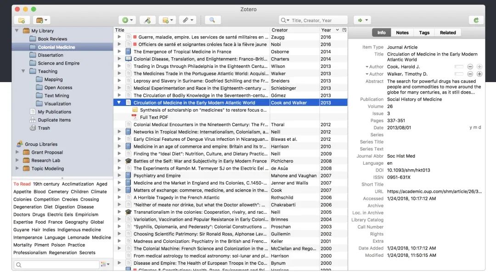Sort items by Title column header
496x278 pixels.
click(192, 30)
